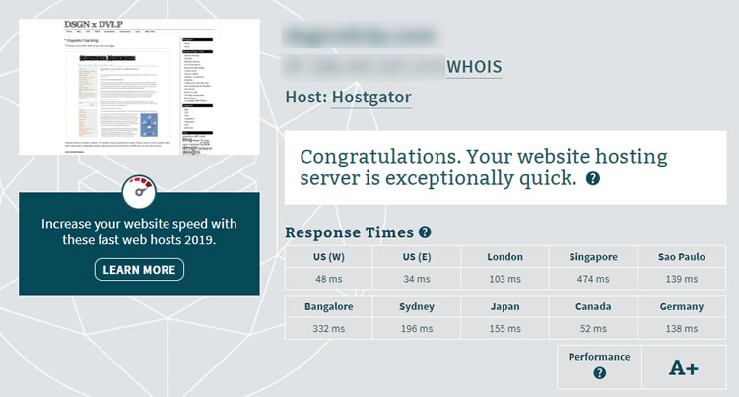Click the 48 ms response value

328,279
